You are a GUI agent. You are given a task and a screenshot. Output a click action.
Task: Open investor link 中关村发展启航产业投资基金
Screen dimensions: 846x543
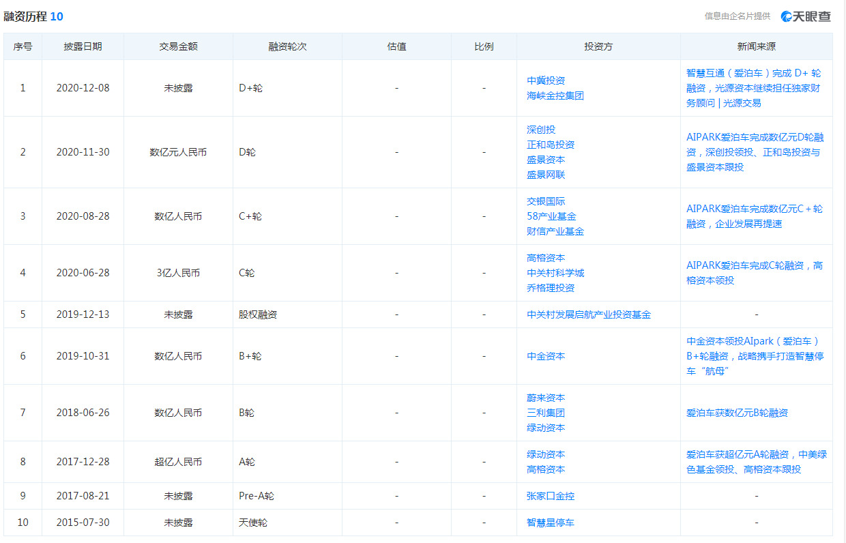(589, 314)
